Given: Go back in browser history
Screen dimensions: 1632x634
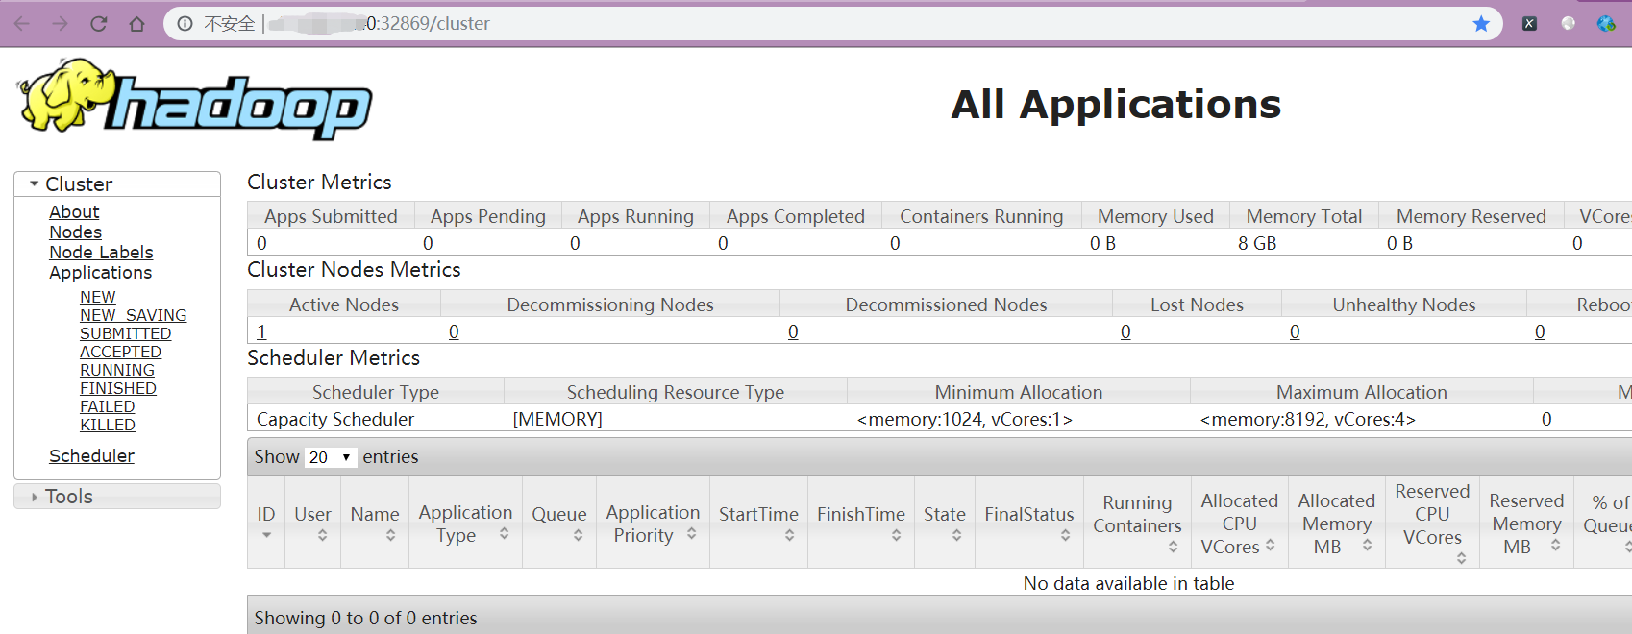Looking at the screenshot, I should (x=22, y=23).
